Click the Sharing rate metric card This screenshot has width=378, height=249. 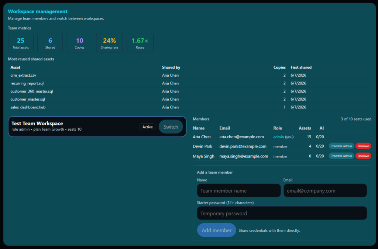click(x=109, y=43)
